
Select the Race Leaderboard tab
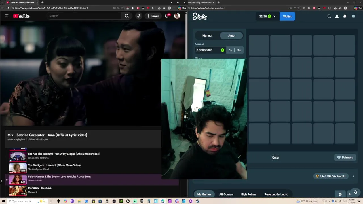pyautogui.click(x=276, y=194)
